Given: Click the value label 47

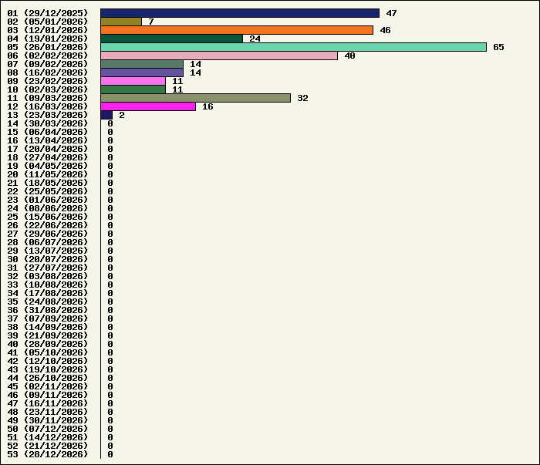Looking at the screenshot, I should [391, 13].
